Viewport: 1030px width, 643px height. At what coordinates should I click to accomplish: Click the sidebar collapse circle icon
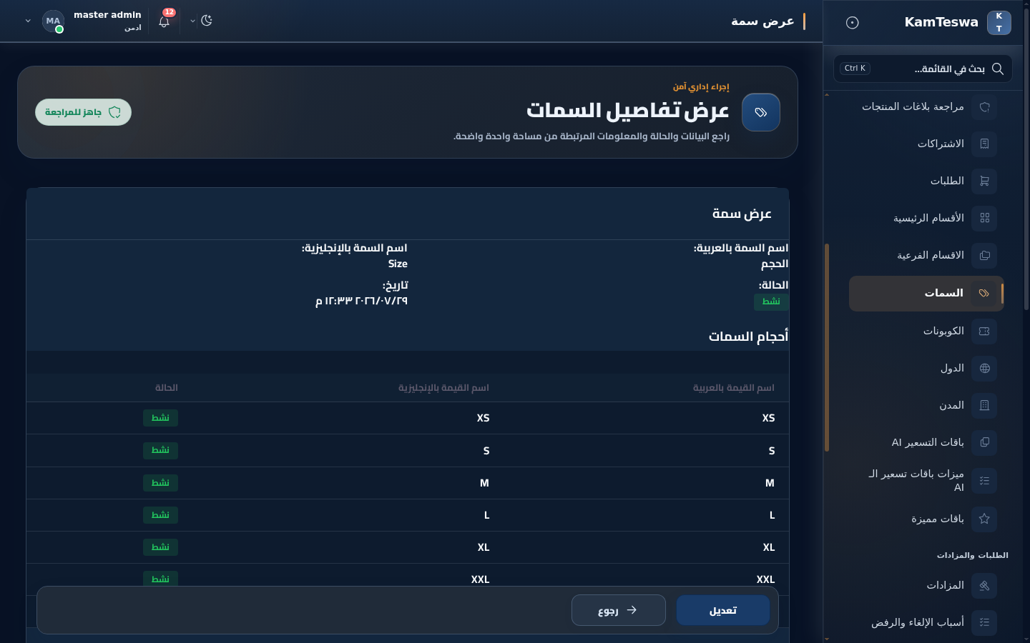tap(852, 22)
